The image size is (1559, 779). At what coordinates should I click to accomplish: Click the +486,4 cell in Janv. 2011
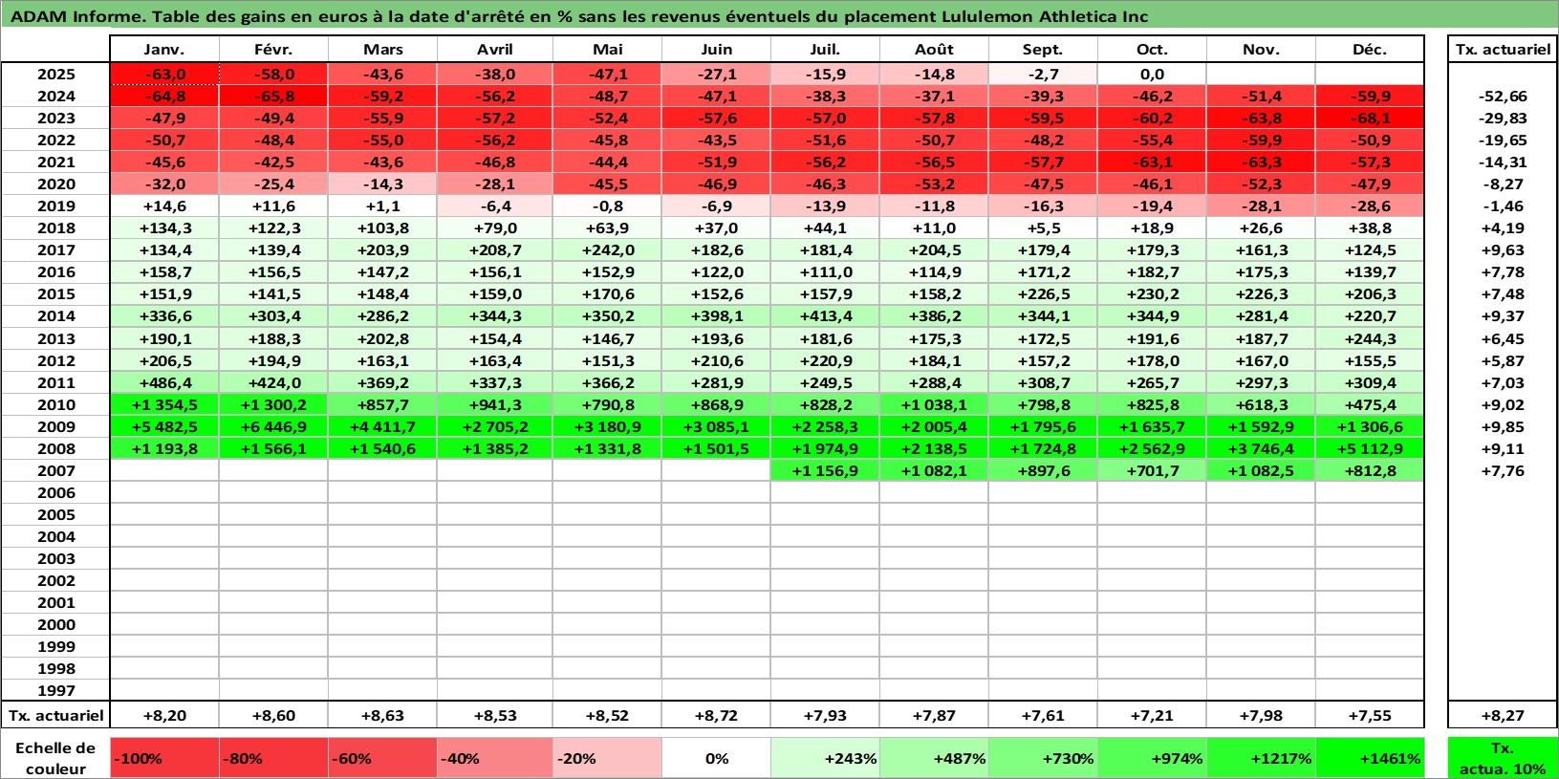164,382
